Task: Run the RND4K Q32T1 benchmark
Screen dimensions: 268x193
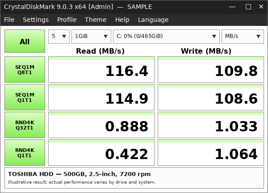Action: tap(25, 125)
